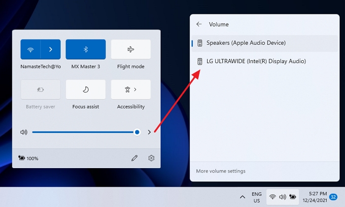345x207 pixels.
Task: Select LG ULTRAWIDE (Intel(R) Display Audio)
Action: tap(265, 62)
